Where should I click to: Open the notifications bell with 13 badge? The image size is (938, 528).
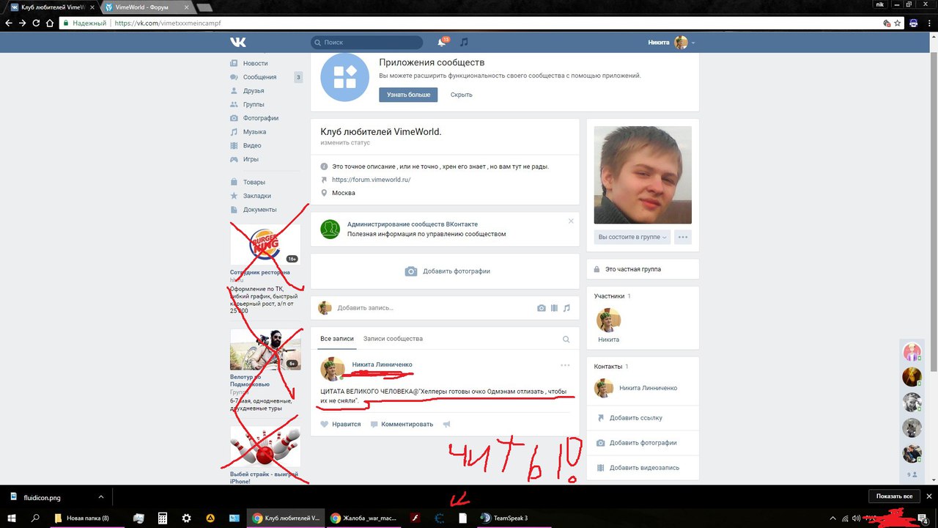(x=442, y=42)
